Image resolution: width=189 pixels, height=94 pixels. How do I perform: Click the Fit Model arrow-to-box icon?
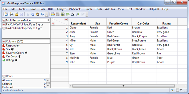click(78, 14)
